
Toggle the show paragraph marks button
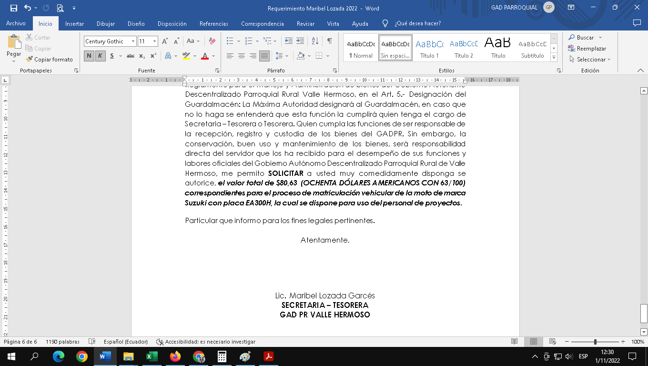[x=329, y=41]
